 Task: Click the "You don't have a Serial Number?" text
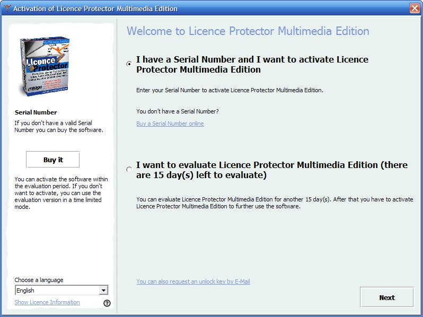click(x=177, y=111)
